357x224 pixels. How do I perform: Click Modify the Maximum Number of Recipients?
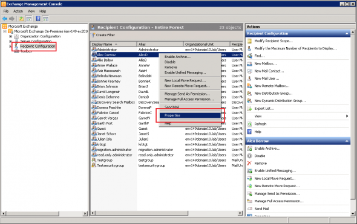coord(295,48)
